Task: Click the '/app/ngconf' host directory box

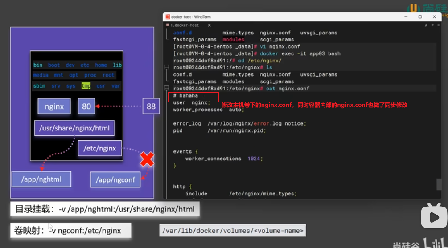Action: [115, 179]
